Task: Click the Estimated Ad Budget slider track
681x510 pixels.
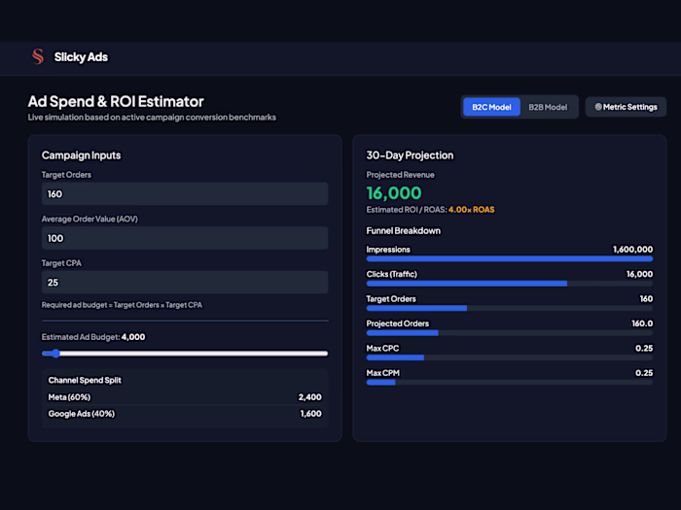Action: (x=185, y=354)
